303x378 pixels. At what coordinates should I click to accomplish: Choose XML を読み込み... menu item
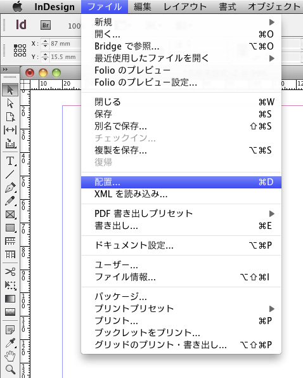181,194
